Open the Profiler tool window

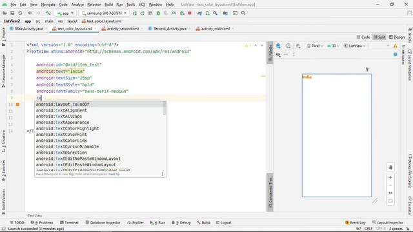[136, 222]
